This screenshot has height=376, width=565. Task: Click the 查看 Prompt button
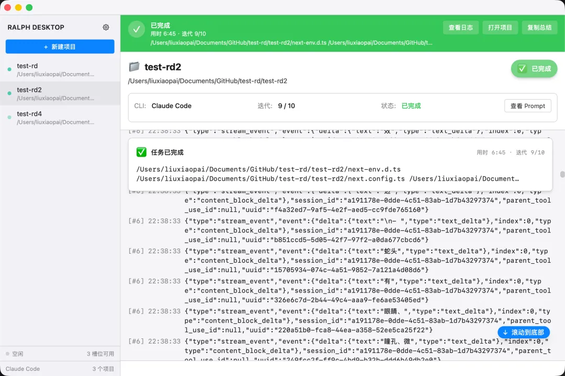tap(527, 106)
